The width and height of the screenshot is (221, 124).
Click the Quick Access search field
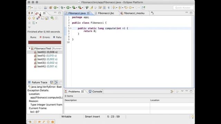(x=183, y=8)
